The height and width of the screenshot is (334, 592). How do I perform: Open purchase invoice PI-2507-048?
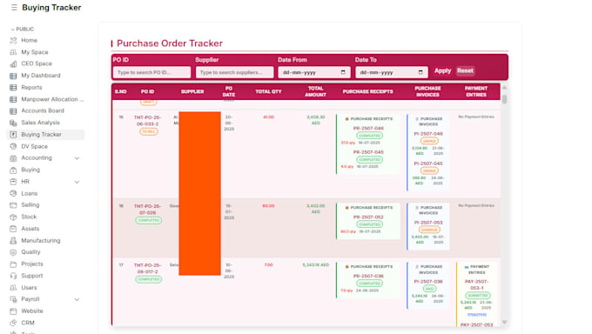[428, 134]
